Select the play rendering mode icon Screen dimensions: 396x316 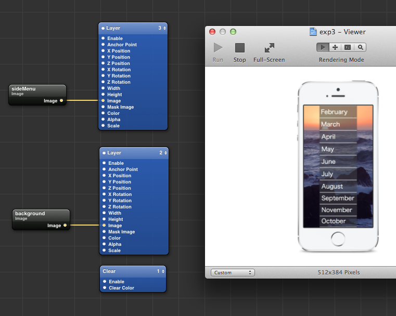click(x=323, y=47)
